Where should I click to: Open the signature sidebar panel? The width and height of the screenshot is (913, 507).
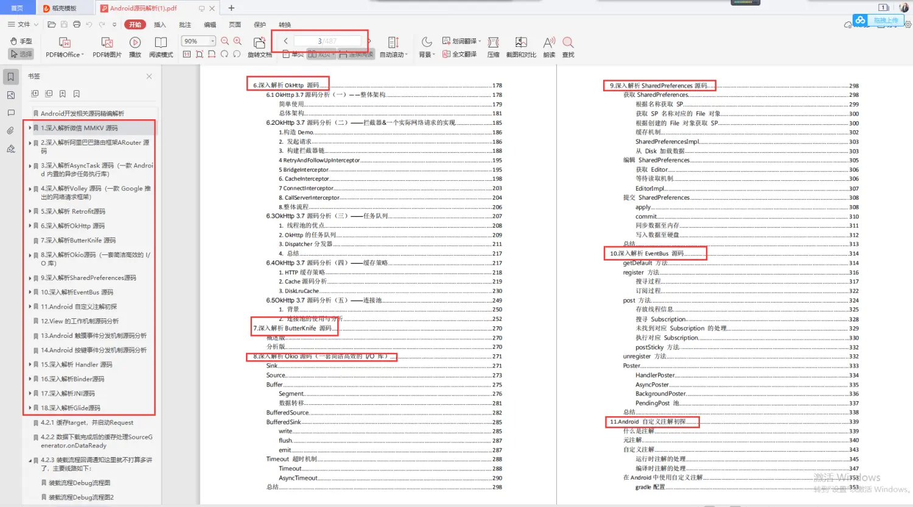click(10, 149)
